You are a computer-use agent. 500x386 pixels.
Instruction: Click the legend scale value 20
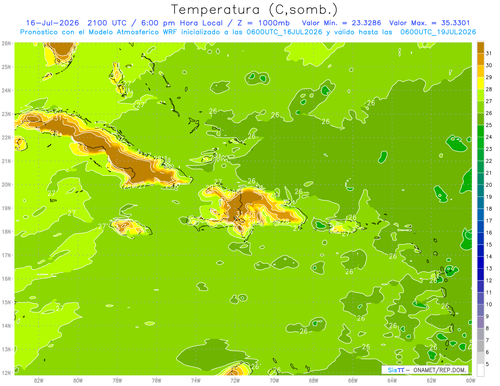click(x=489, y=185)
